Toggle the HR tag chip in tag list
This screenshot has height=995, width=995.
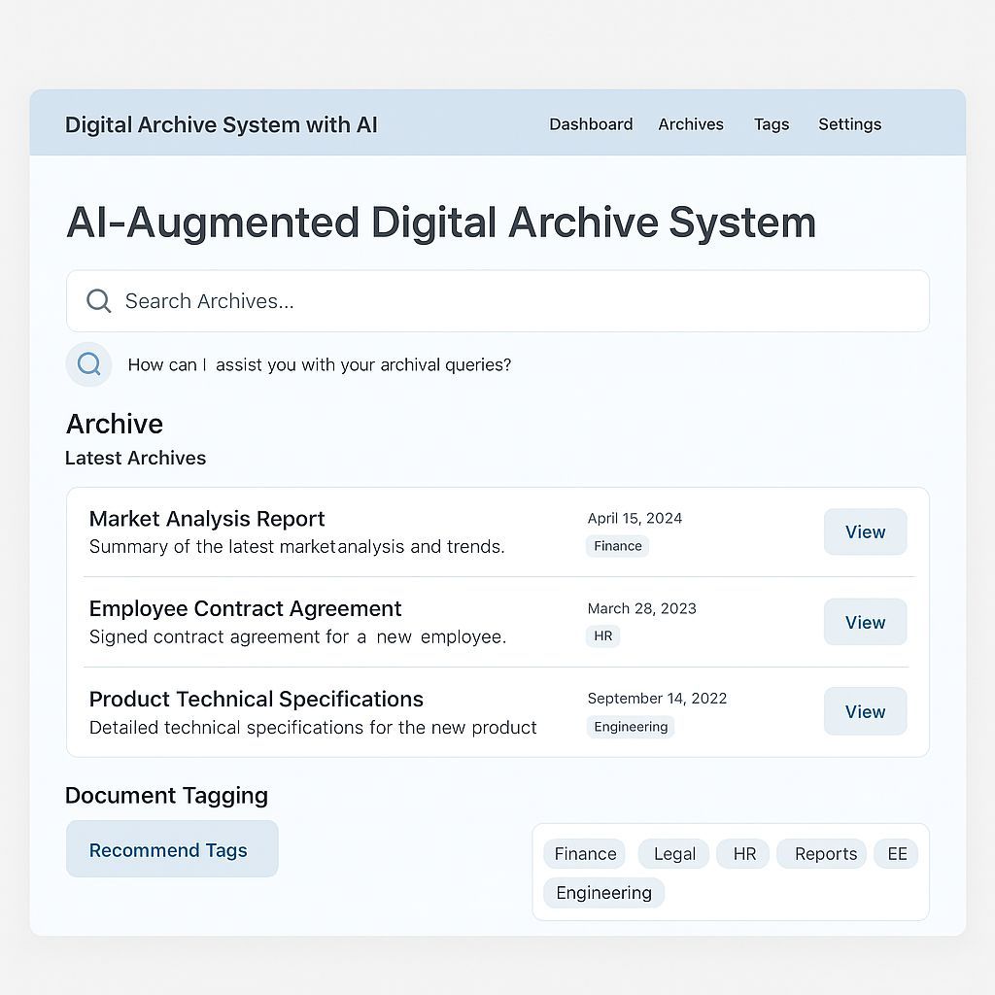click(744, 854)
